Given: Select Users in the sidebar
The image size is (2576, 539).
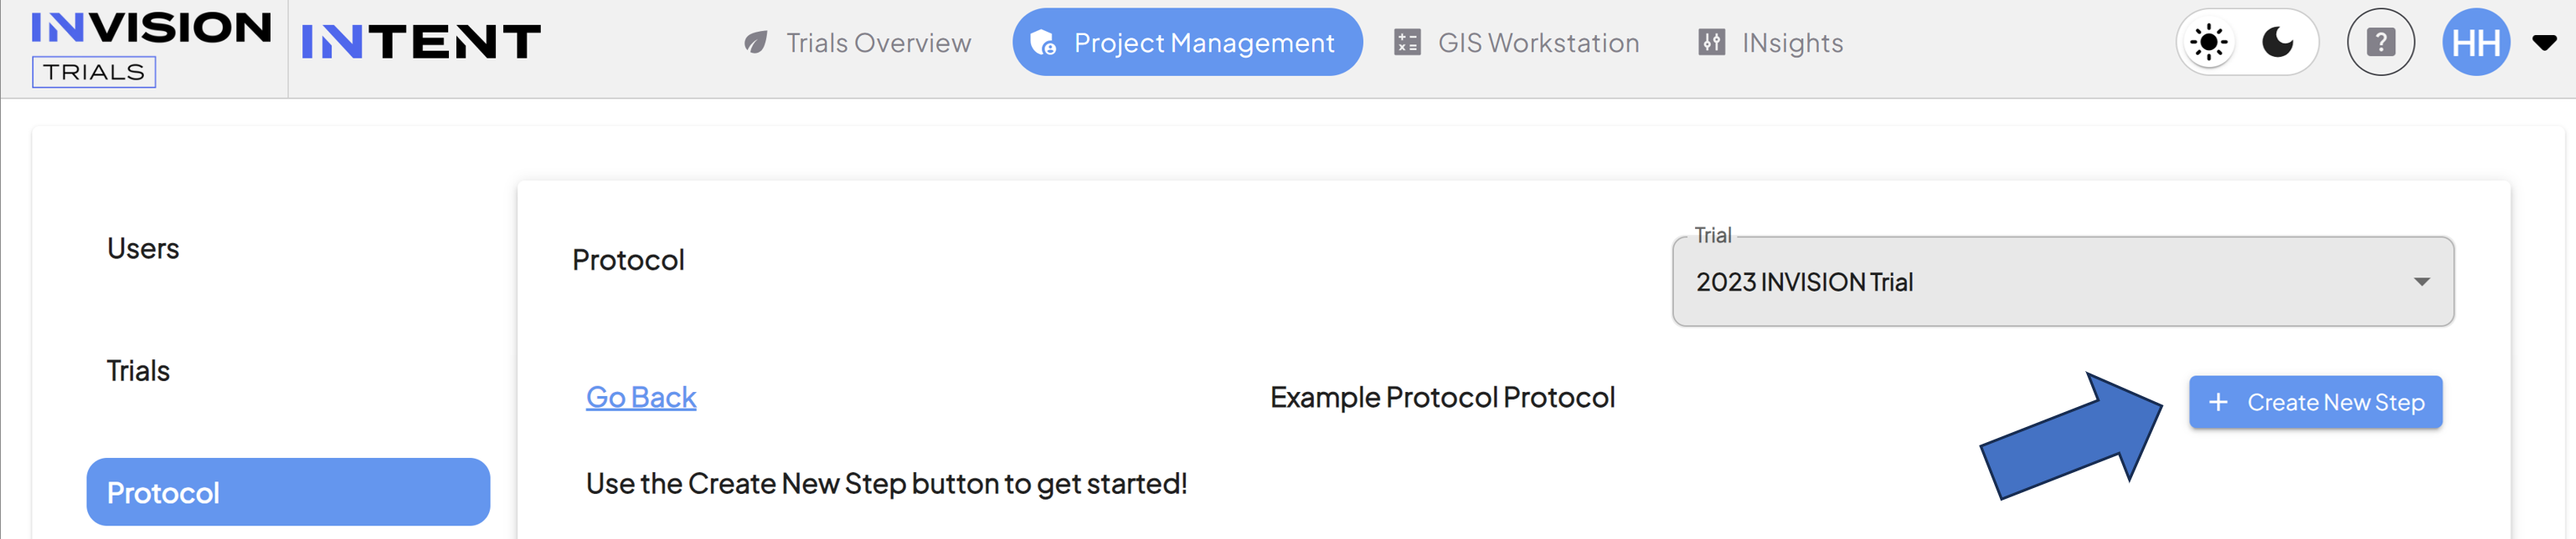Looking at the screenshot, I should point(143,248).
